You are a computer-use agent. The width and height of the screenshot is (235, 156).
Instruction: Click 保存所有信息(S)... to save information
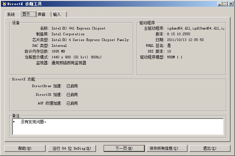coord(166,148)
